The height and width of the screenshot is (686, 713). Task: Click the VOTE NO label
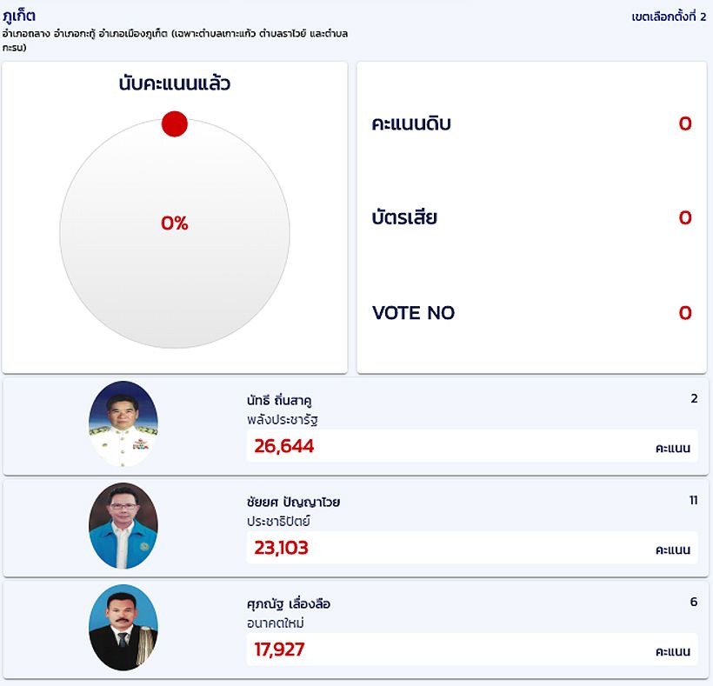coord(413,313)
